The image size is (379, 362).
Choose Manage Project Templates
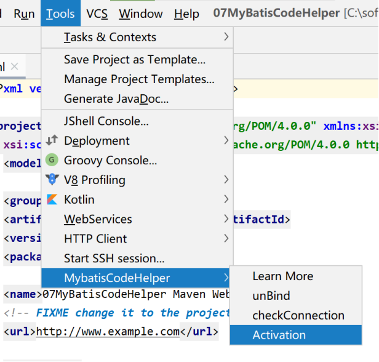(x=137, y=79)
